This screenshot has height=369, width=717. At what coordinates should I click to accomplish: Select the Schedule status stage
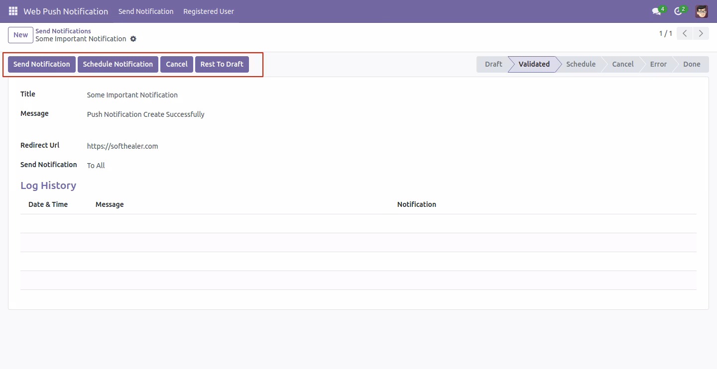point(581,64)
